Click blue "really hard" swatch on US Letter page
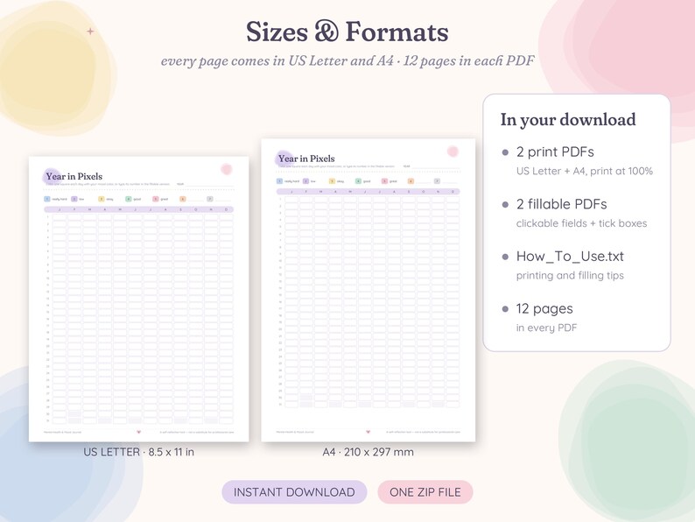The image size is (695, 522). [x=47, y=199]
